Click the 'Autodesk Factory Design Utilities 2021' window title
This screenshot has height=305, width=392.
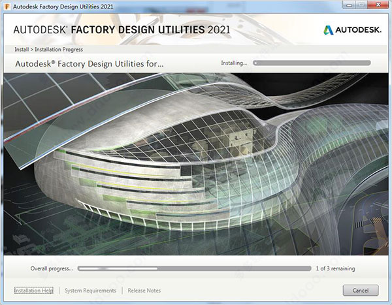point(63,7)
